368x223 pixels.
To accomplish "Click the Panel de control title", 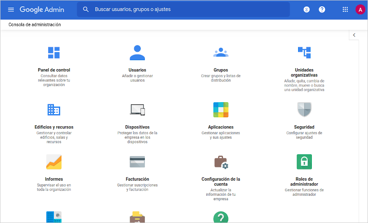I will click(x=54, y=70).
